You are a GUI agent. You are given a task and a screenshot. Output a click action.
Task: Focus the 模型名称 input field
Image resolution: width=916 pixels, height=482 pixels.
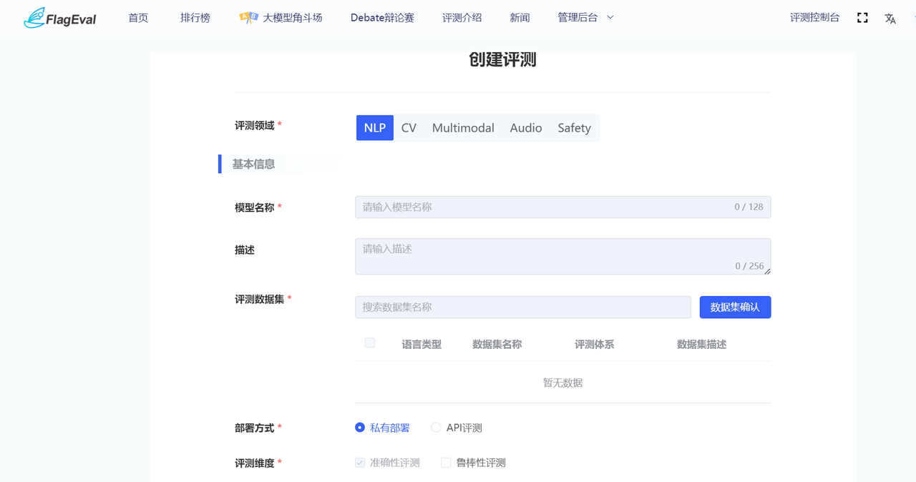click(544, 207)
